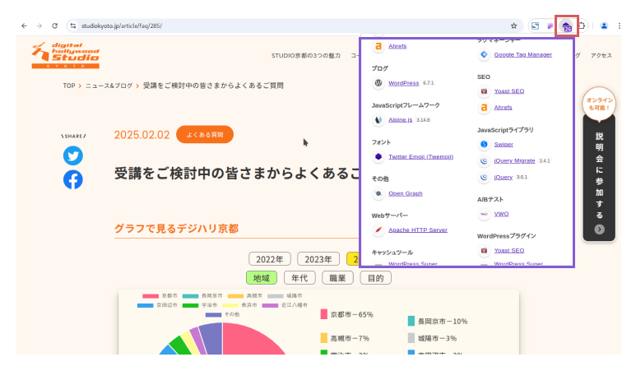Click the Apache HTTP Server icon
This screenshot has width=636, height=371.
pos(378,230)
